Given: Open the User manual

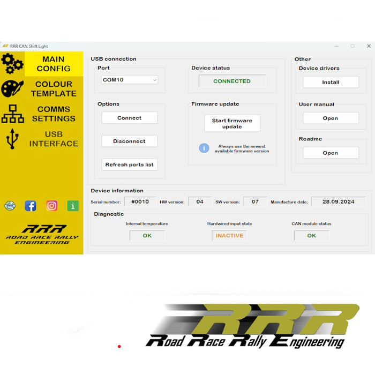Looking at the screenshot, I should (331, 118).
